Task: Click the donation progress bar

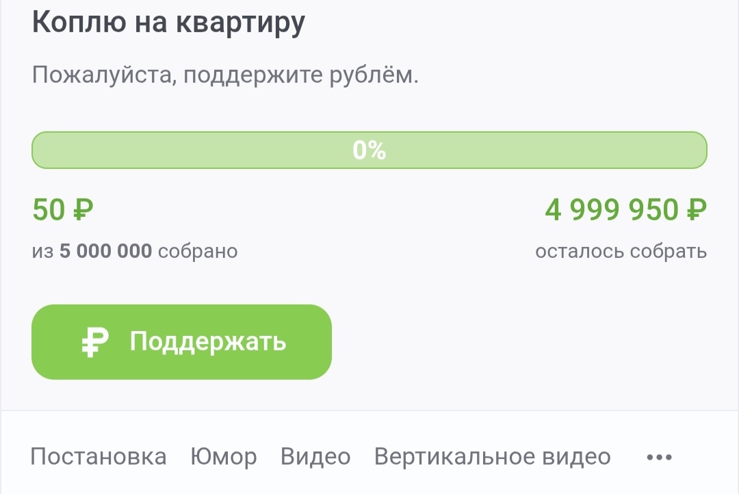Action: [x=369, y=150]
